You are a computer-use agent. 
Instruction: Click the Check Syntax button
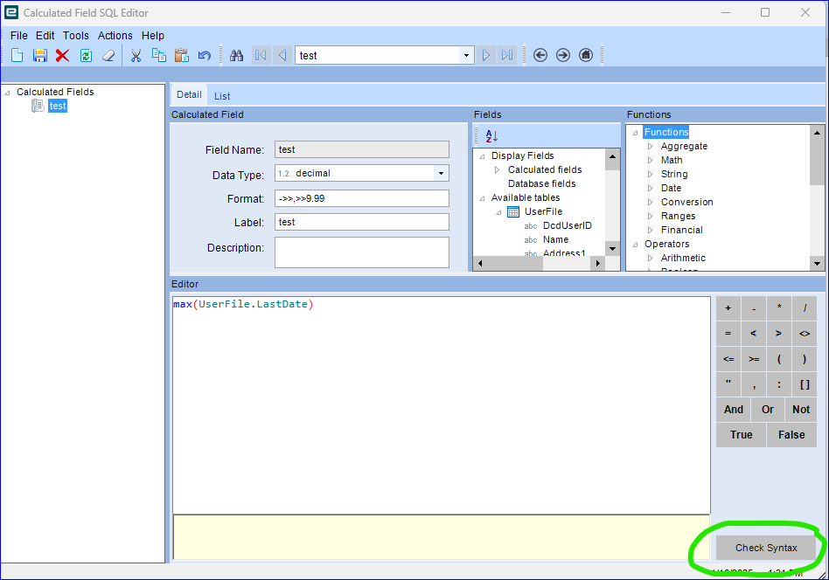tap(766, 548)
